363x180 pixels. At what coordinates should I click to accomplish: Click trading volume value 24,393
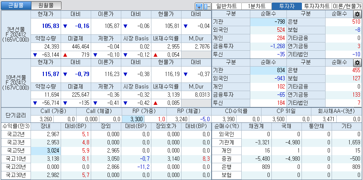(46, 47)
